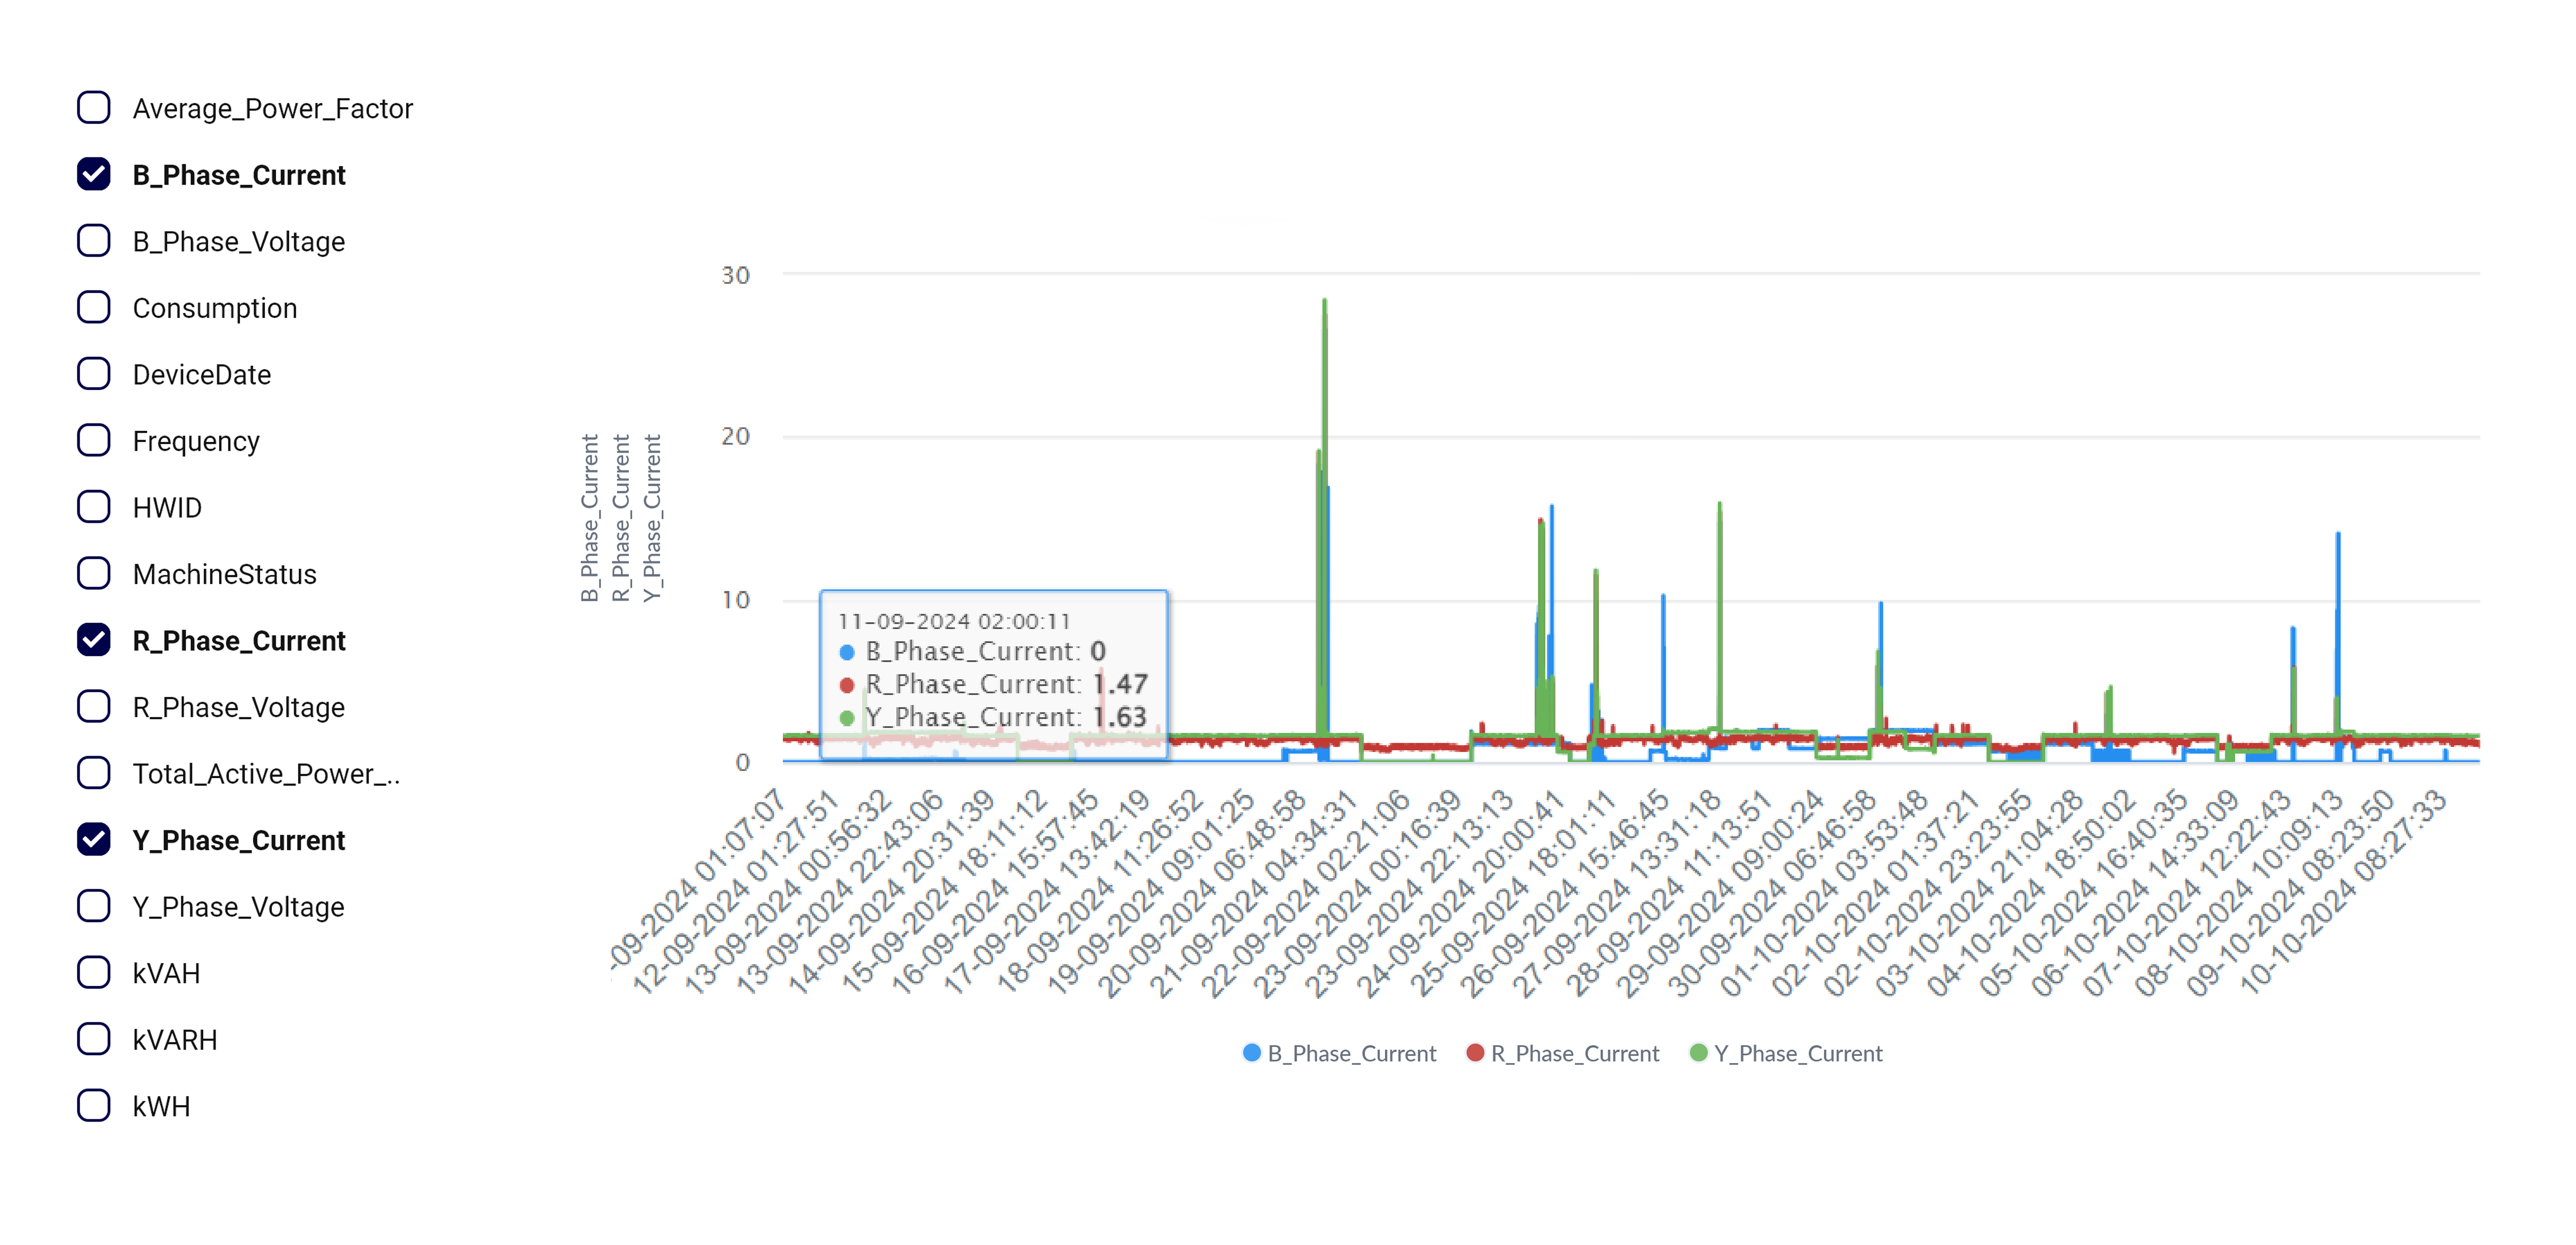Select the kWH checkbox
The height and width of the screenshot is (1245, 2576).
click(x=94, y=1105)
